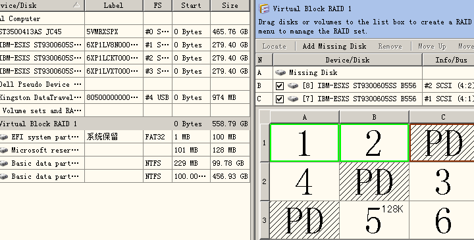Viewport: 474px width, 240px height.
Task: Click the #2 SCSI (4:2) info cell
Action: point(448,85)
